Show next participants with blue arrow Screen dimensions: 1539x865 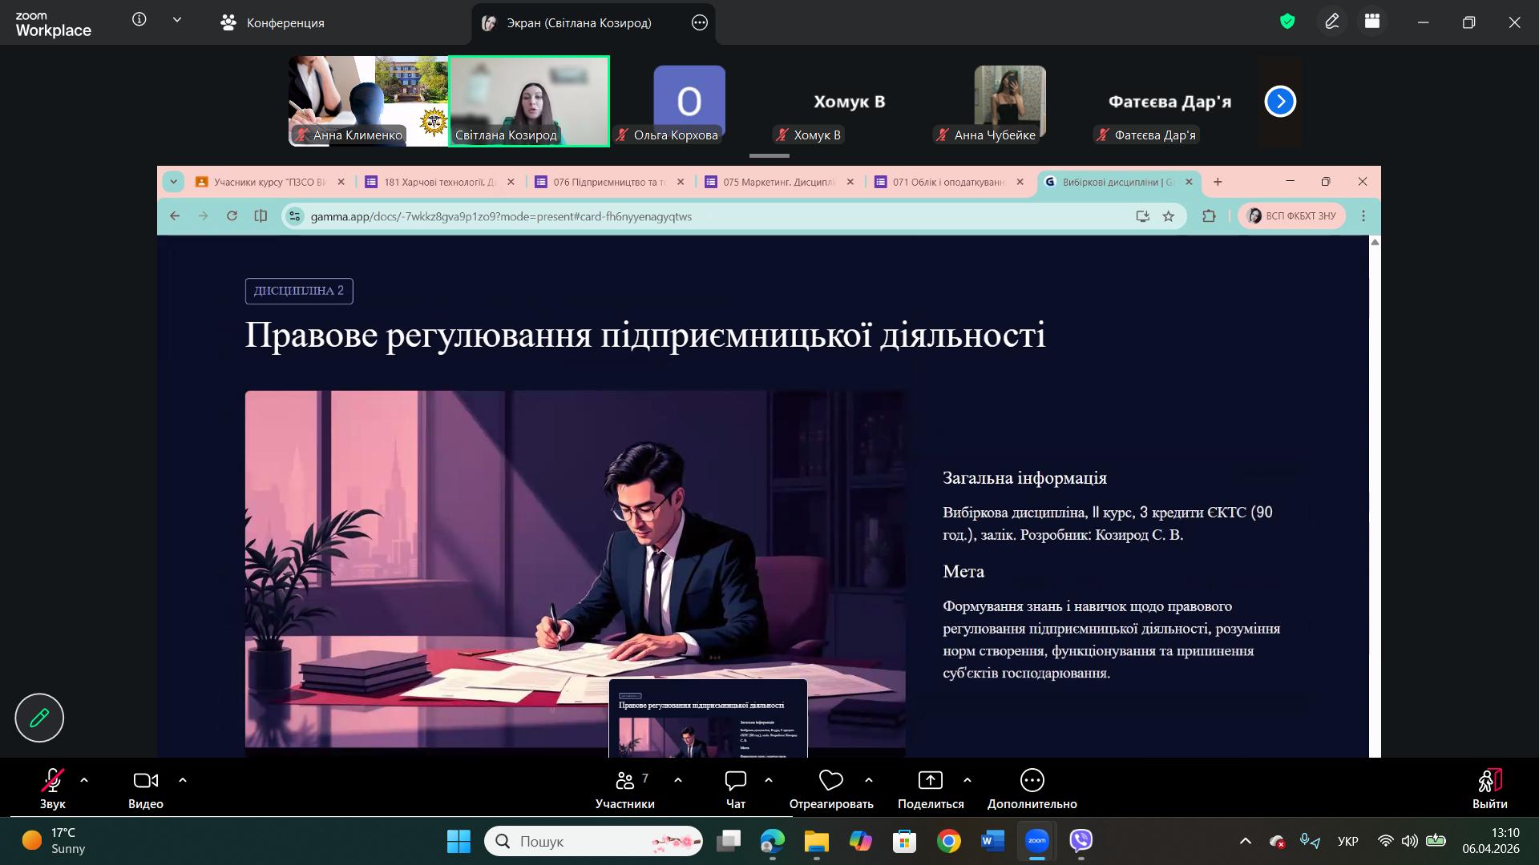pyautogui.click(x=1280, y=102)
